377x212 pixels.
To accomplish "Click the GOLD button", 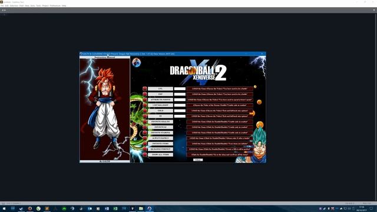I will point(160,111).
